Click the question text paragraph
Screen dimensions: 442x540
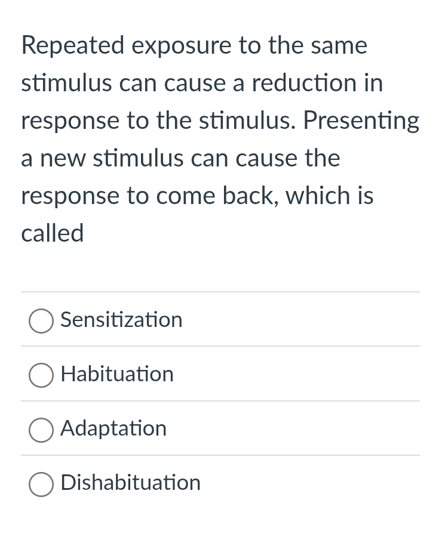tap(220, 138)
